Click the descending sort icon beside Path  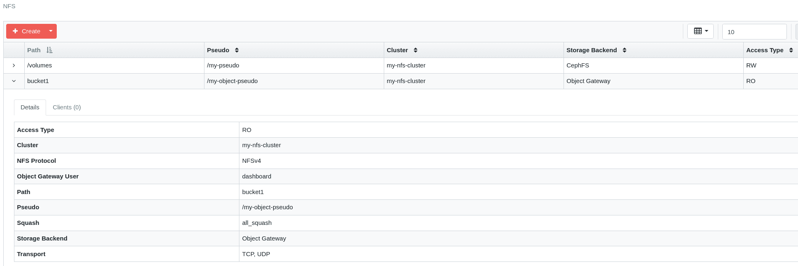click(50, 50)
